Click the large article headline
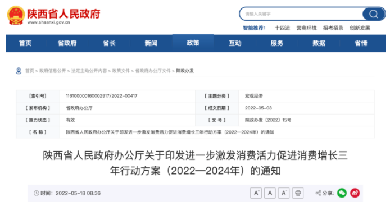This screenshot has width=390, height=206. (x=195, y=163)
